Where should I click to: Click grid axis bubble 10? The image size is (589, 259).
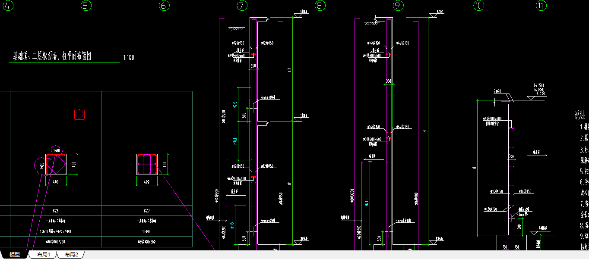pyautogui.click(x=478, y=6)
